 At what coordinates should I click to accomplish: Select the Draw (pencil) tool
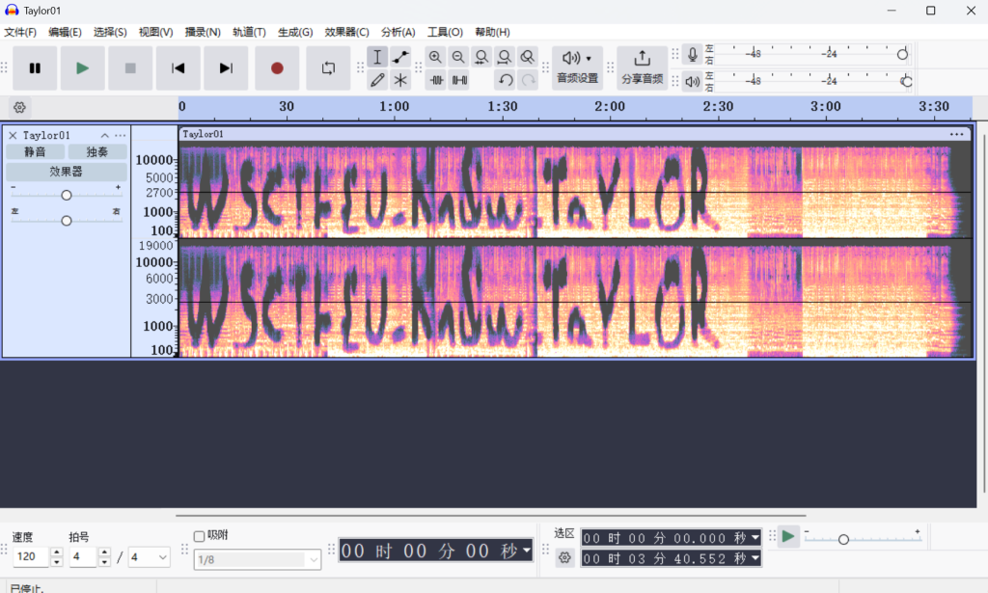point(377,80)
